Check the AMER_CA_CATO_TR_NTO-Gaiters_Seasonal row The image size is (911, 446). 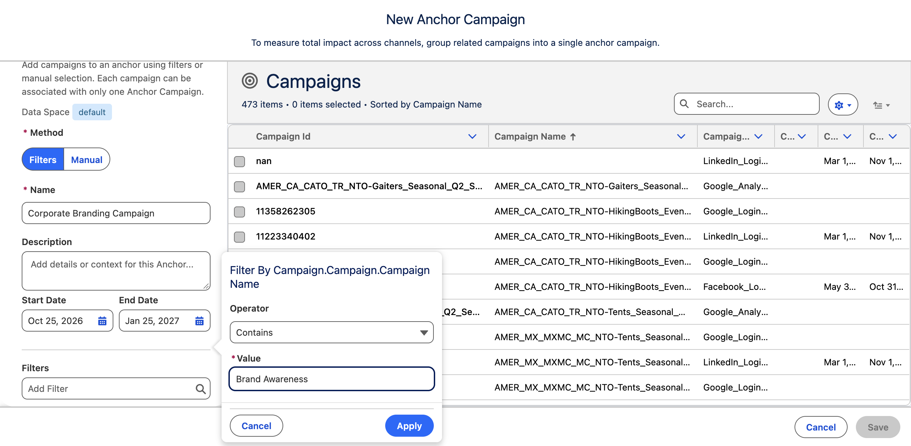[239, 186]
